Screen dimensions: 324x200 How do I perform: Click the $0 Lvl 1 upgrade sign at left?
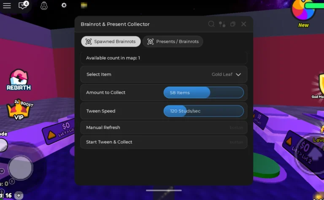point(59,131)
